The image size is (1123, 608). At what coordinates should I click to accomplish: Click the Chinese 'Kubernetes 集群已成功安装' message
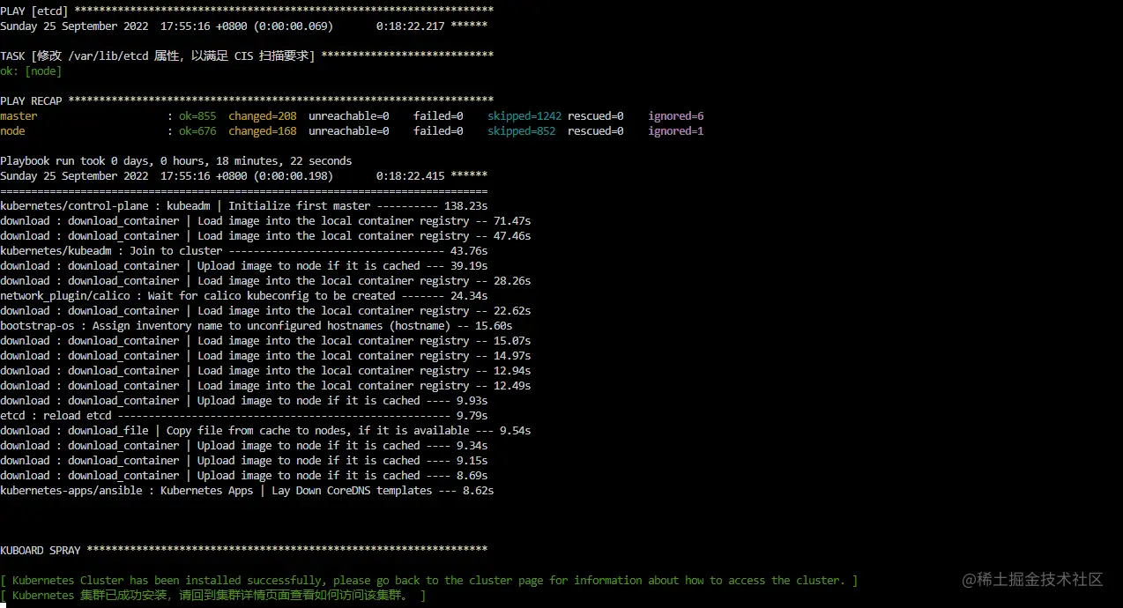coord(213,596)
